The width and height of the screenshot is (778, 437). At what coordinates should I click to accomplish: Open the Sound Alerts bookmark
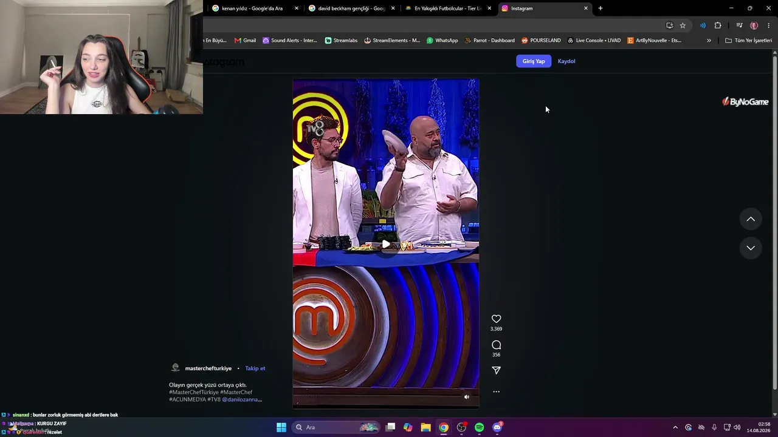tap(290, 41)
